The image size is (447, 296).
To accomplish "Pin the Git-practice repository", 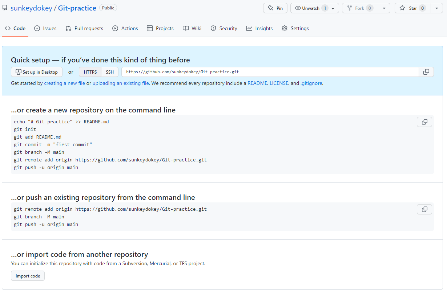I will [x=275, y=8].
